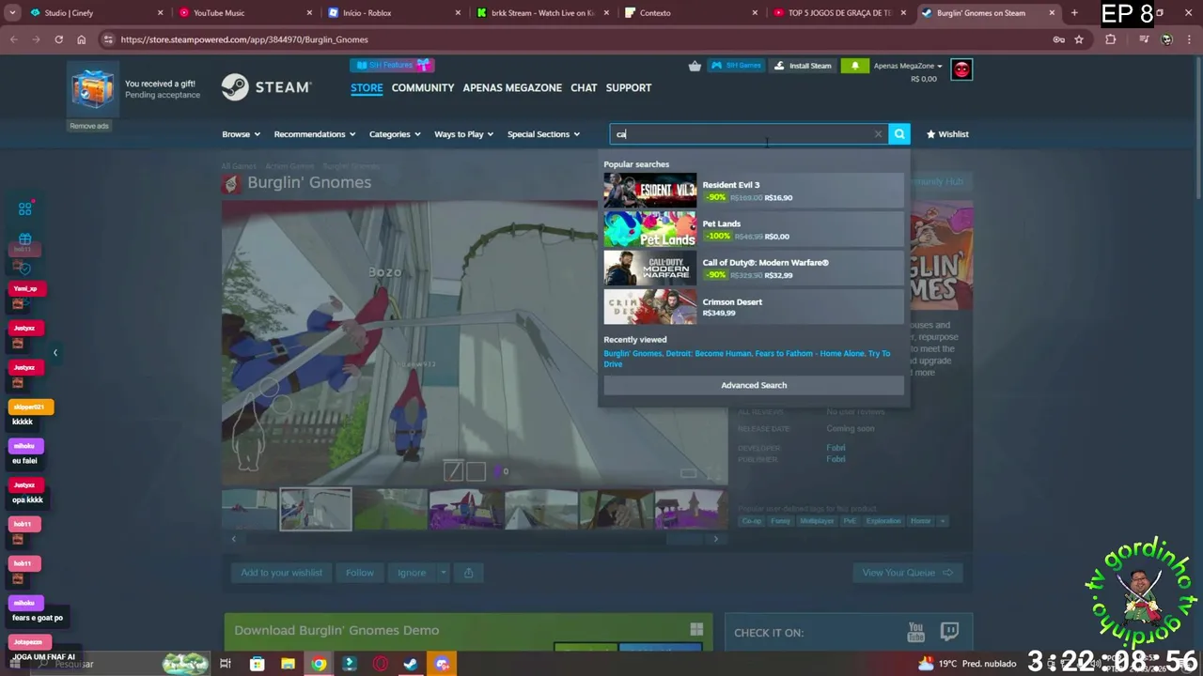1203x676 pixels.
Task: Open Opera from the Windows taskbar
Action: 381,664
